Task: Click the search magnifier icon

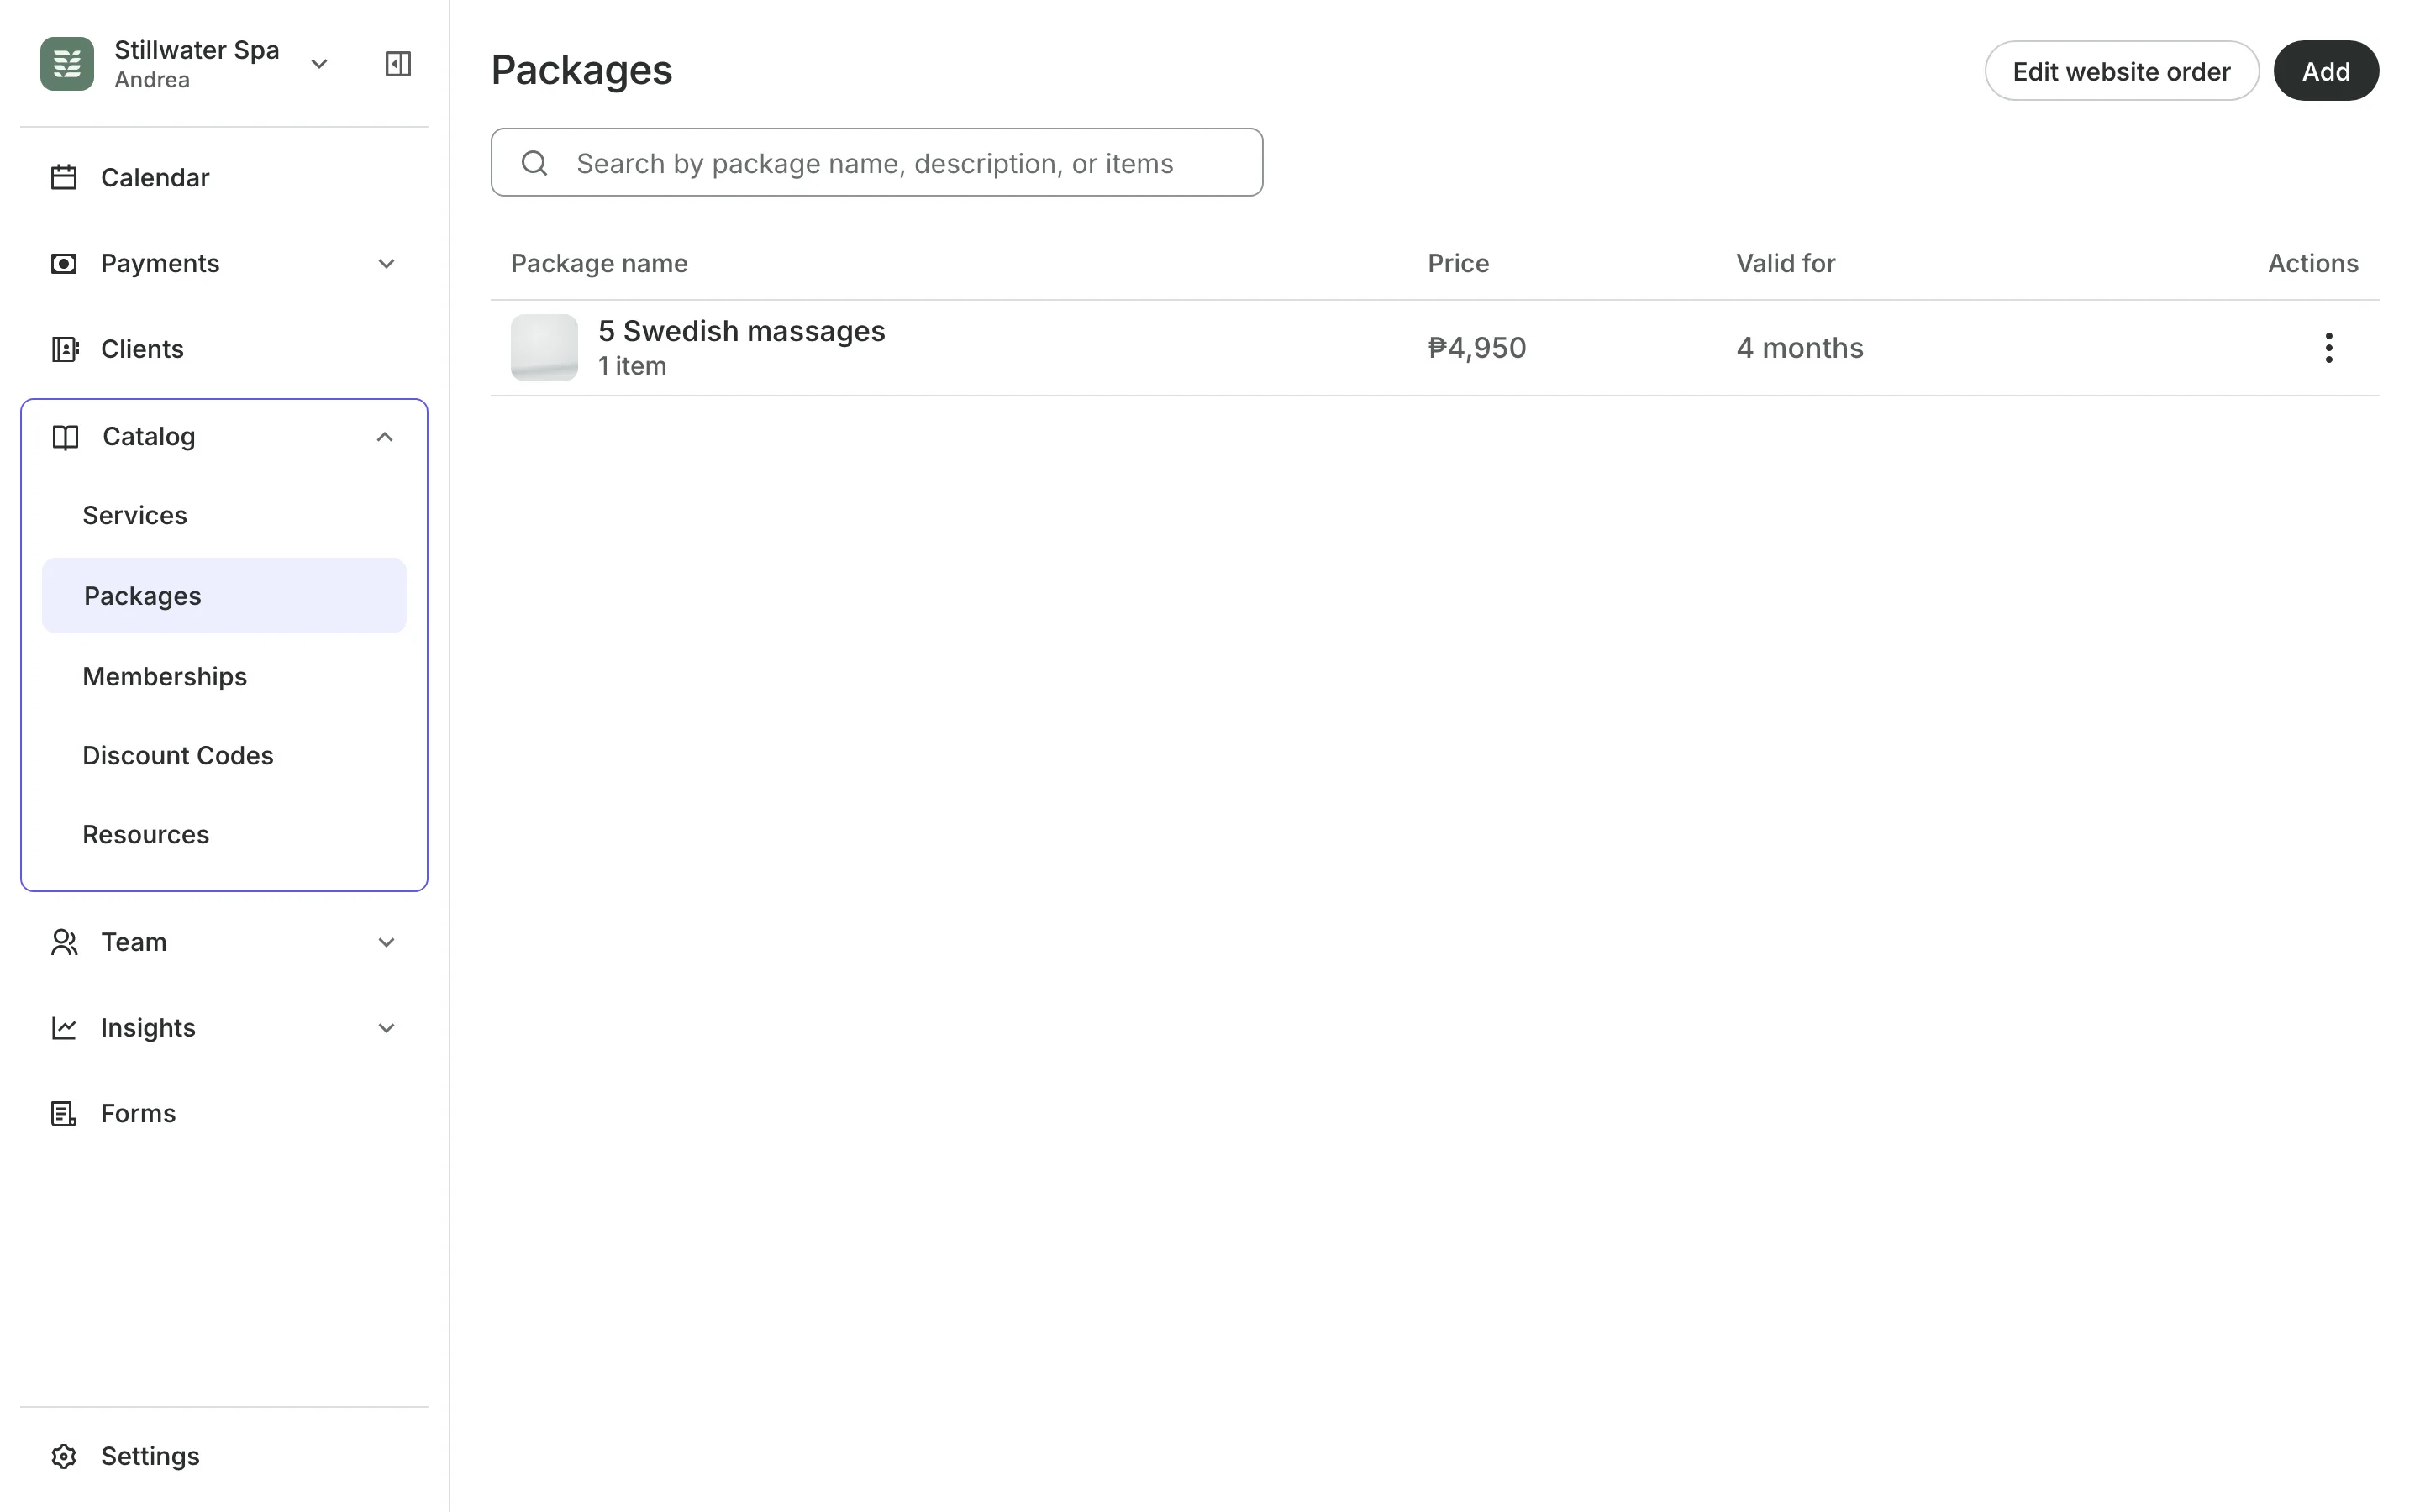Action: coord(535,163)
